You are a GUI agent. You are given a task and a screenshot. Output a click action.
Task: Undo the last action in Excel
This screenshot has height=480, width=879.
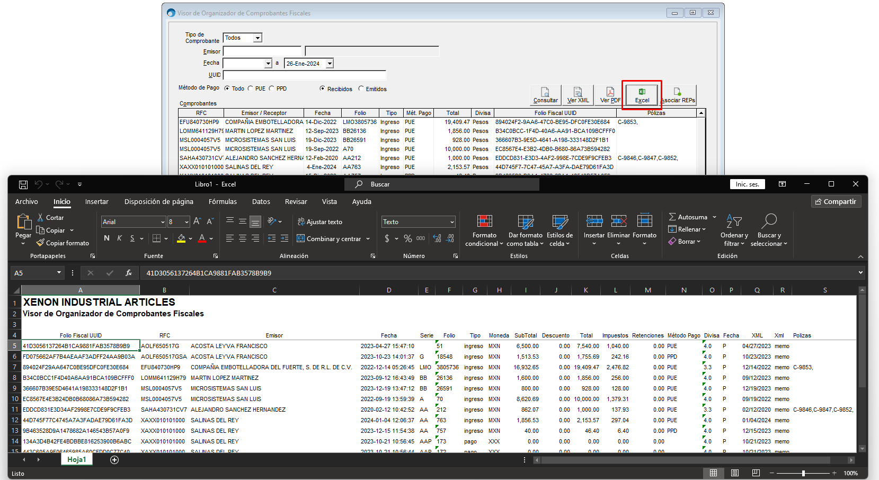point(39,184)
